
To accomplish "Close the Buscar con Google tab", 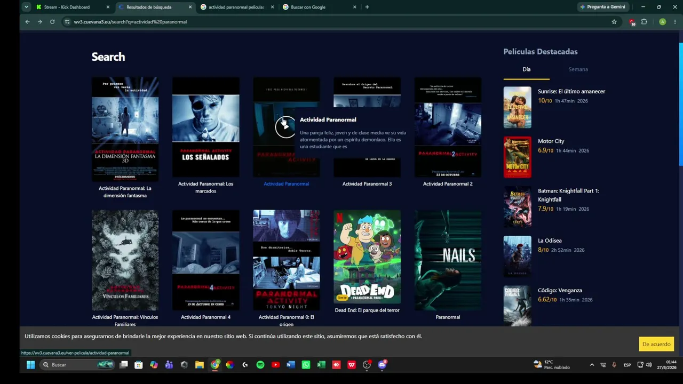I will point(355,7).
